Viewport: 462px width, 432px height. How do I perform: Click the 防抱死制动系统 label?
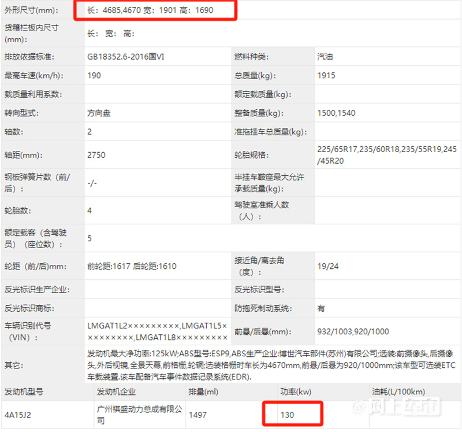(x=263, y=308)
